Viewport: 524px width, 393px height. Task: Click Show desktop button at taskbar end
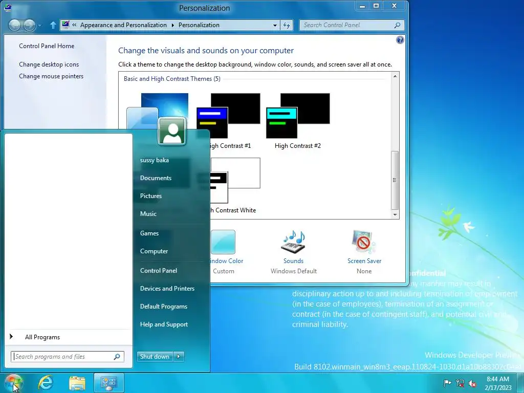pos(521,383)
